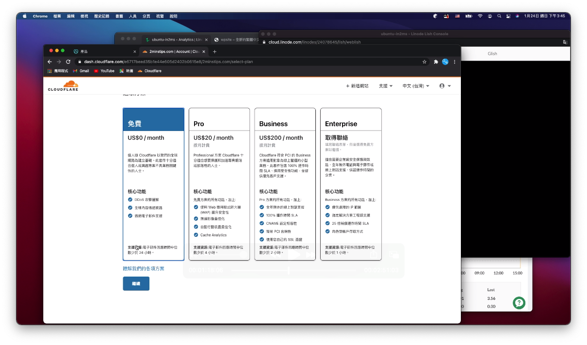Open the YouTube bookmark
Image resolution: width=587 pixels, height=345 pixels.
click(104, 71)
